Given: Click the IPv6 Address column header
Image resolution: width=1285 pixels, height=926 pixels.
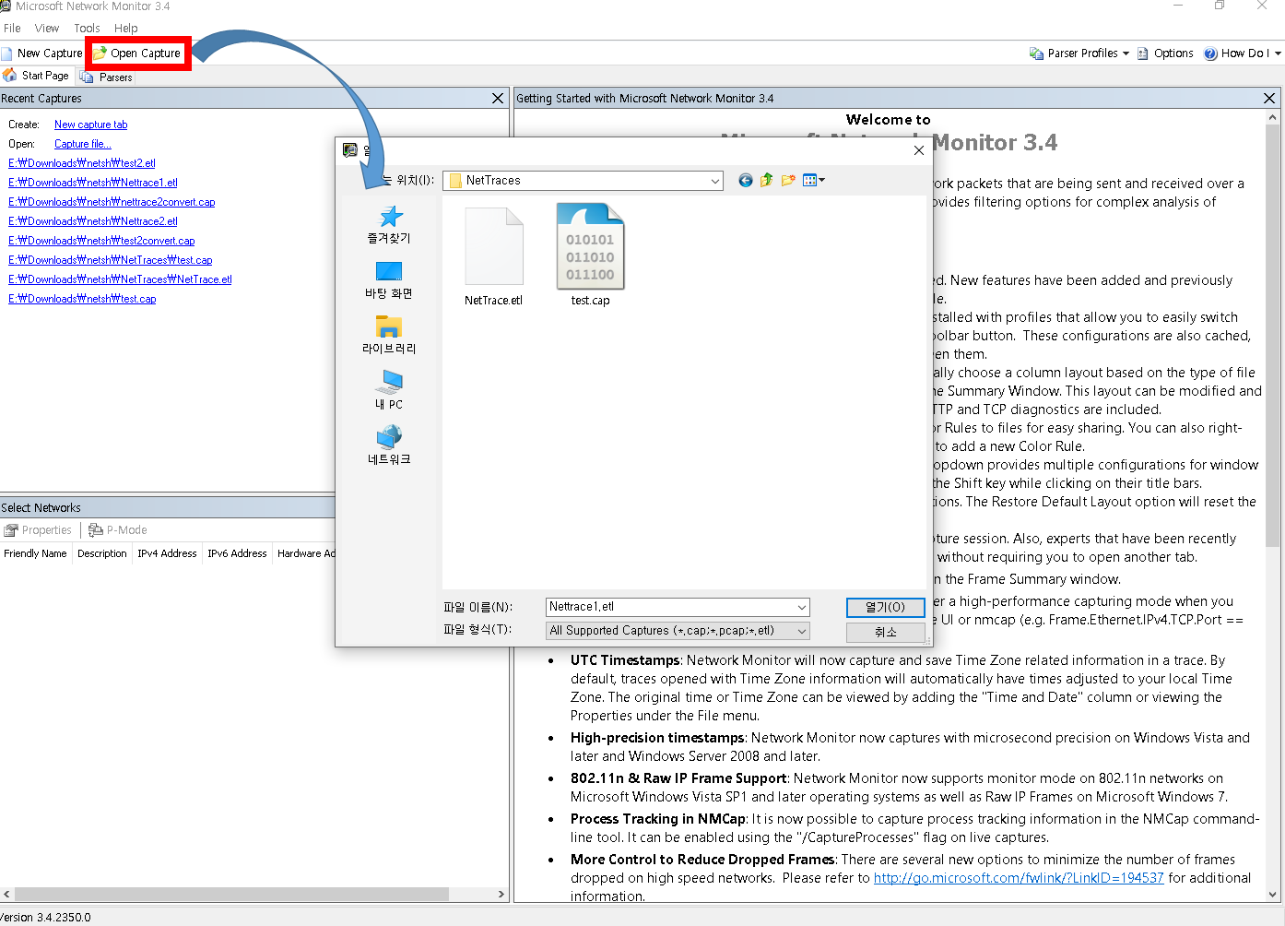Looking at the screenshot, I should click(237, 553).
